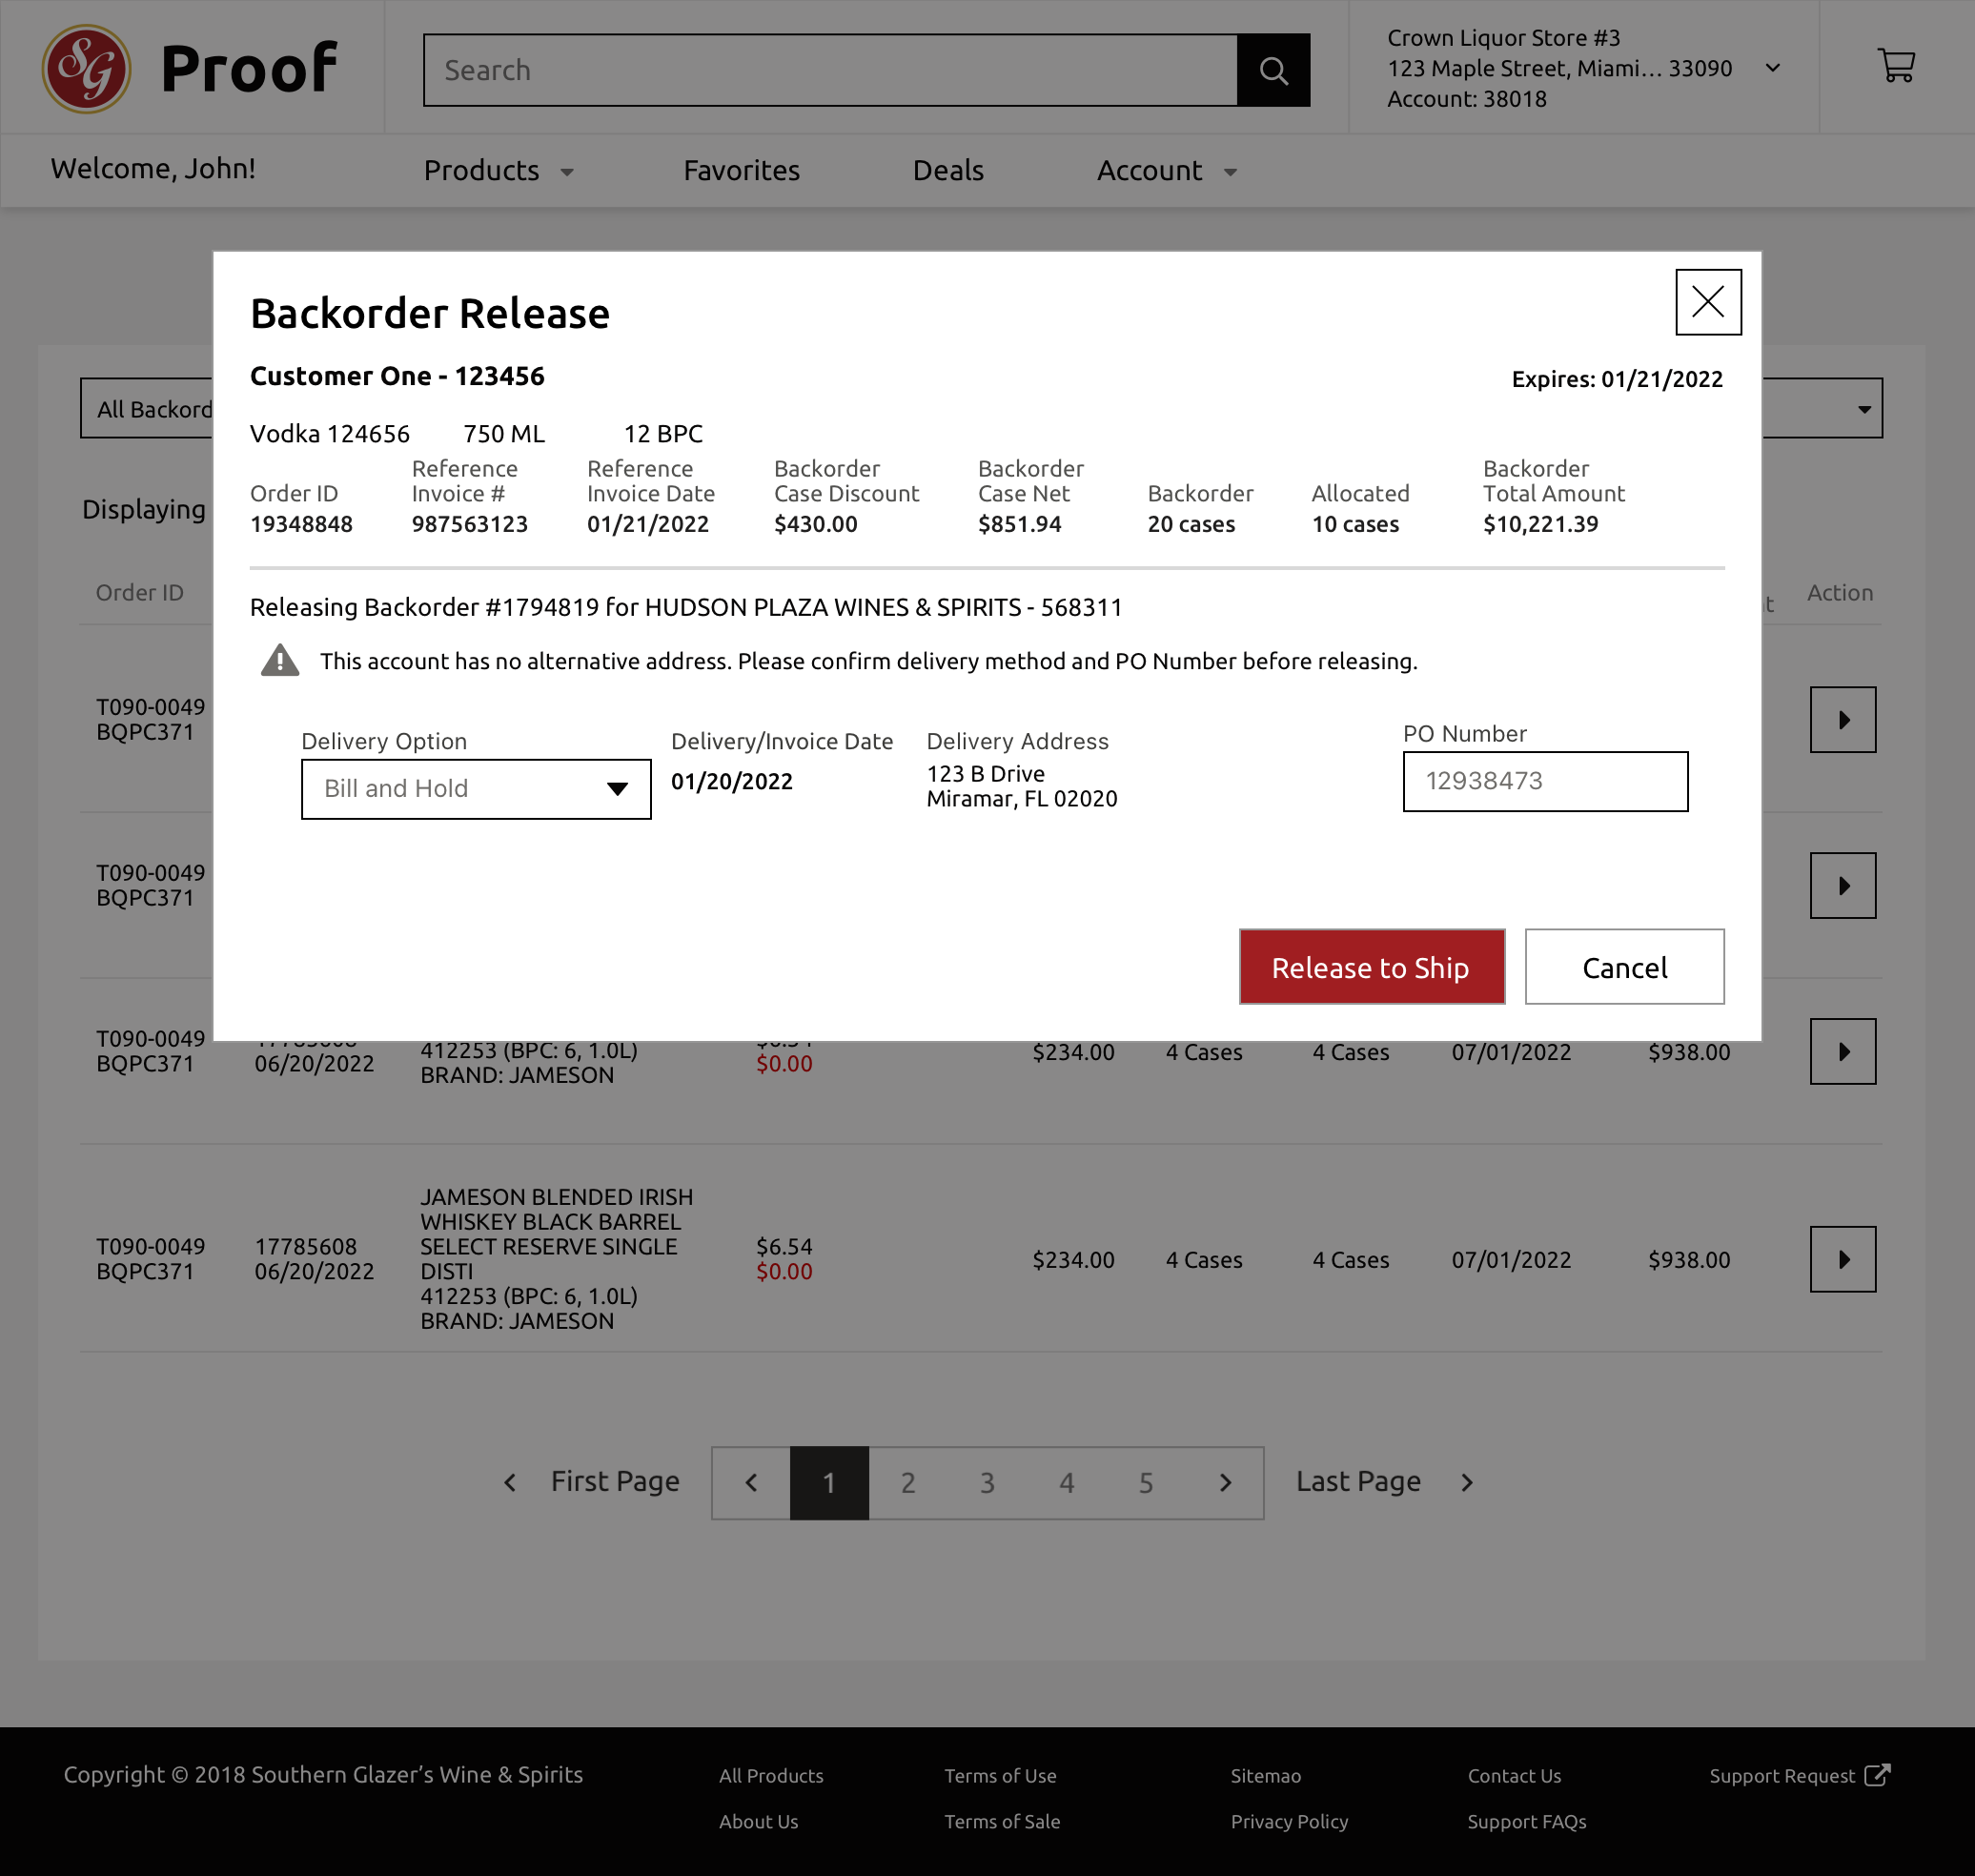Open the Products menu dropdown
Screen dimensions: 1975x1876
pos(498,171)
